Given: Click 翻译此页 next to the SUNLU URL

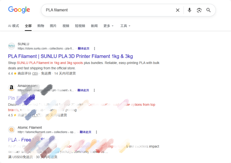Looking at the screenshot, I should (83, 49).
